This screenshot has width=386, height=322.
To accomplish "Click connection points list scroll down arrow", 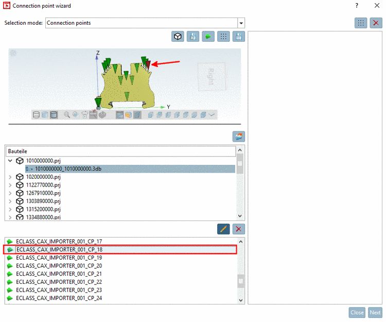I will pyautogui.click(x=241, y=300).
